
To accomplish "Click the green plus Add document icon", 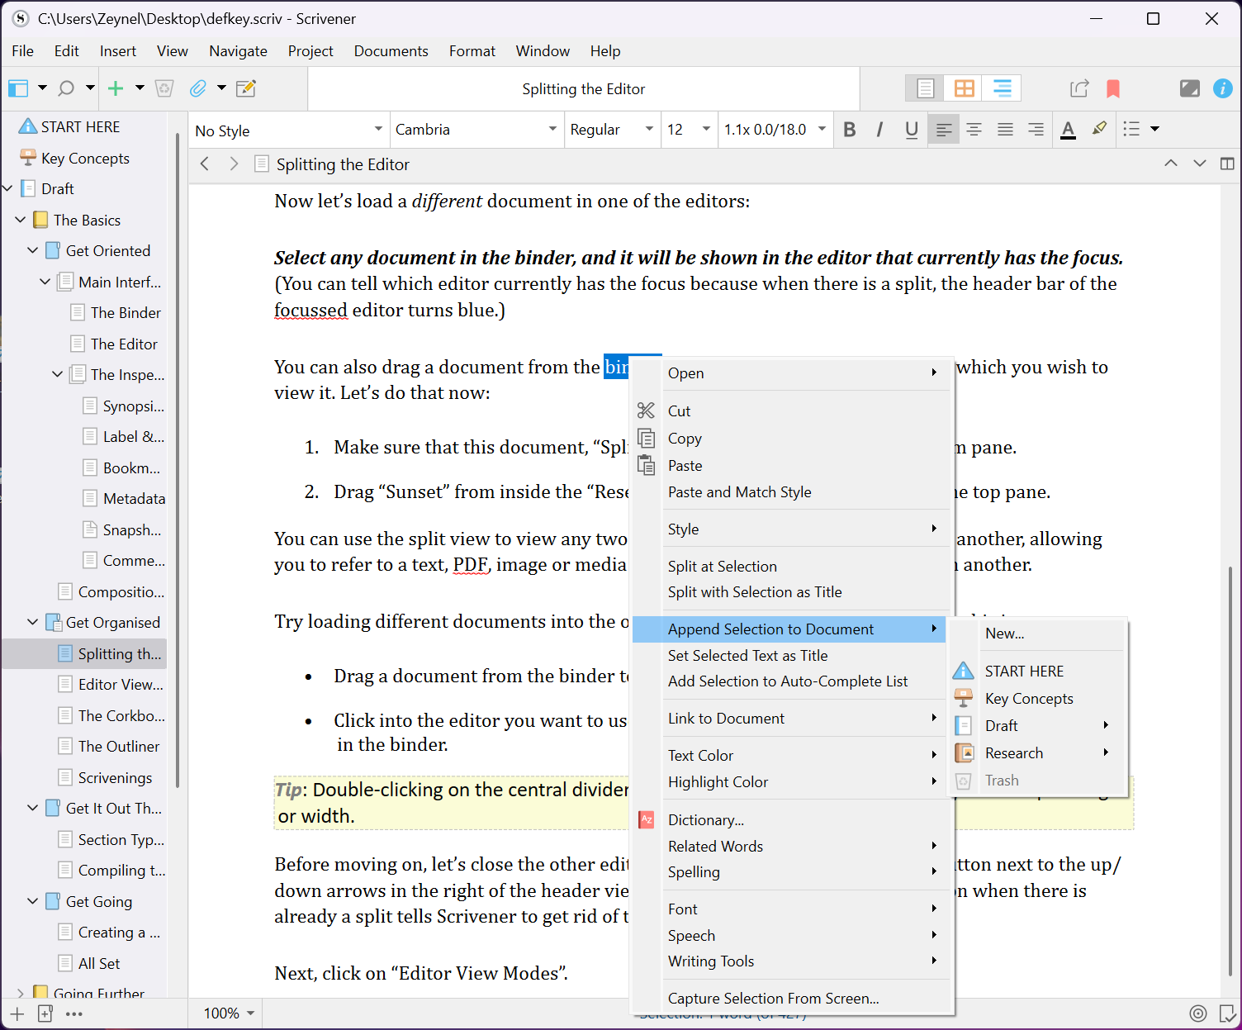I will click(116, 88).
